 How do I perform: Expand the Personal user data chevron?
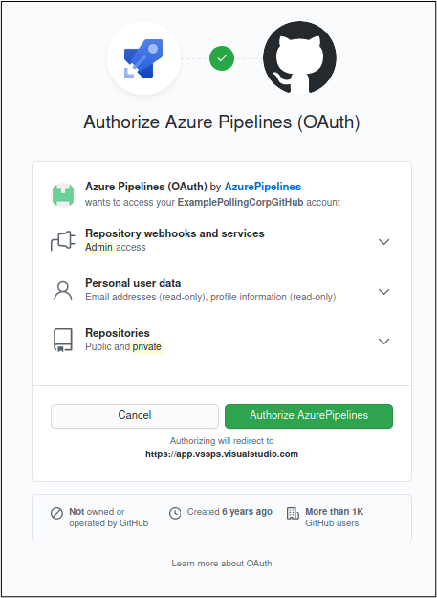(x=383, y=292)
